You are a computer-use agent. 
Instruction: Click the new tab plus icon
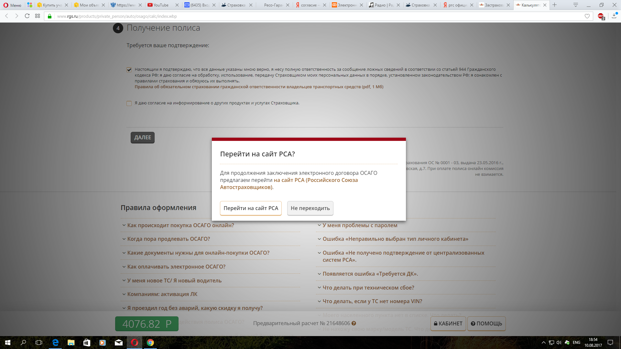(555, 5)
